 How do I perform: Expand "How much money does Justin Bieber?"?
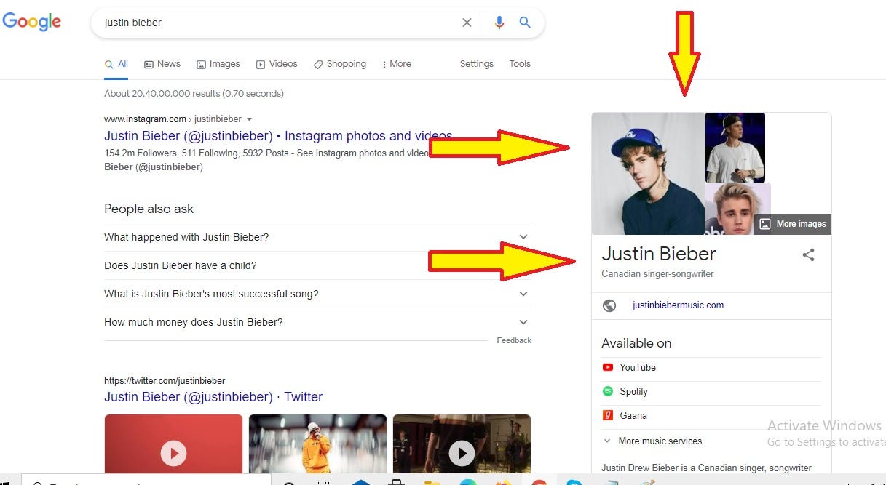(317, 322)
